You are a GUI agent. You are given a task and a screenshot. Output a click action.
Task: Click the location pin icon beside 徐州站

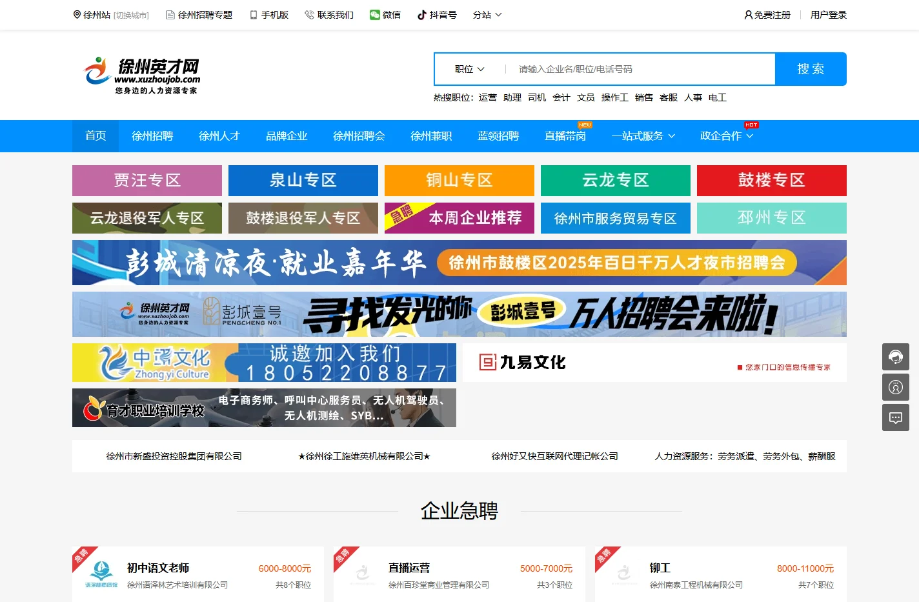point(77,15)
